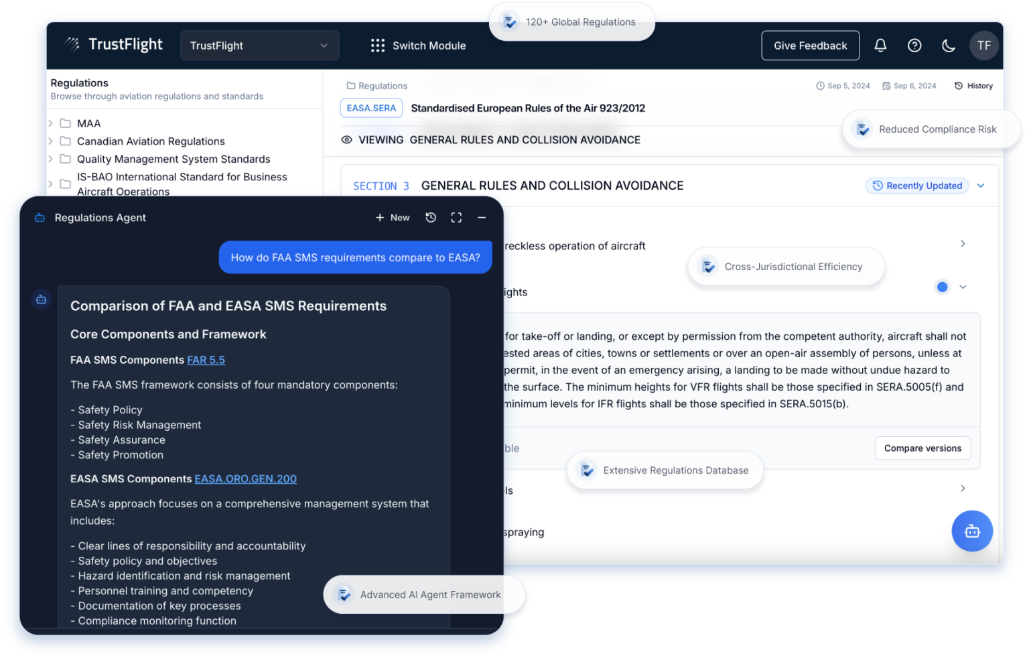Open the help menu

click(914, 45)
